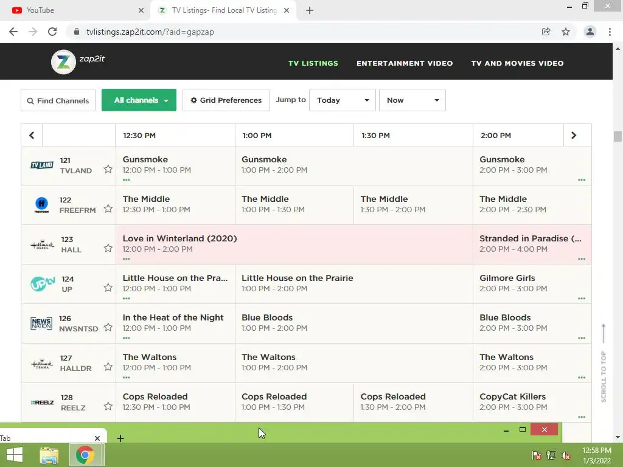Open the Hallmark Channel logo for 123
Image resolution: width=623 pixels, height=467 pixels.
coord(42,244)
